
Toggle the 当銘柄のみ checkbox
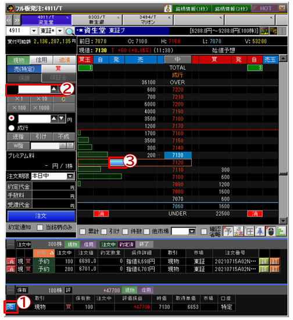(x=40, y=227)
